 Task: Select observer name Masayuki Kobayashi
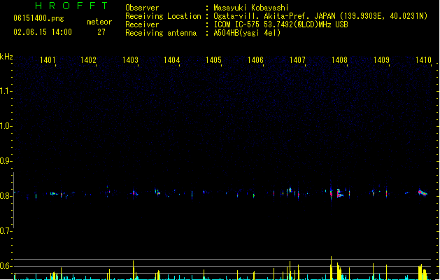tap(251, 8)
